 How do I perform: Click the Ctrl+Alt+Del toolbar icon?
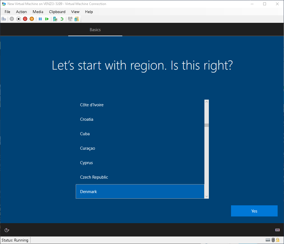(4, 19)
